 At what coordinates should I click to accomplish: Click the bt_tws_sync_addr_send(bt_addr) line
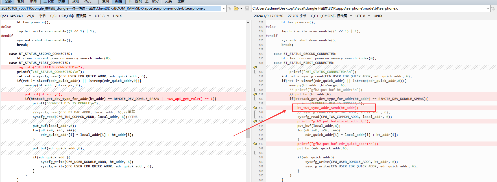(328, 108)
